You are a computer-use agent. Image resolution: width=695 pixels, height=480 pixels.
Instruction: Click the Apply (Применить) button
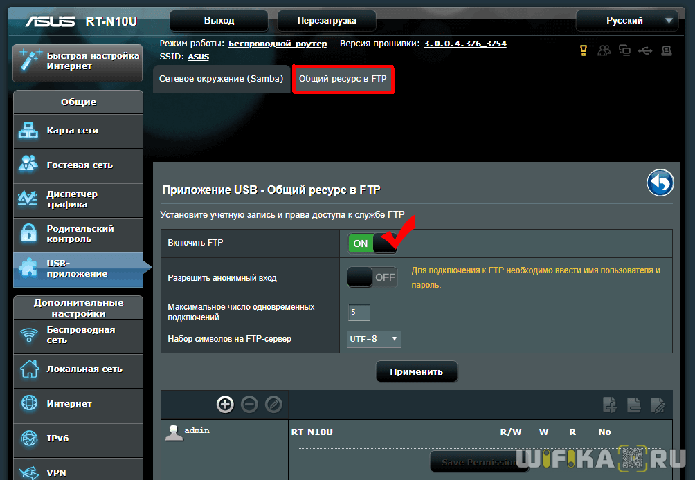(416, 371)
